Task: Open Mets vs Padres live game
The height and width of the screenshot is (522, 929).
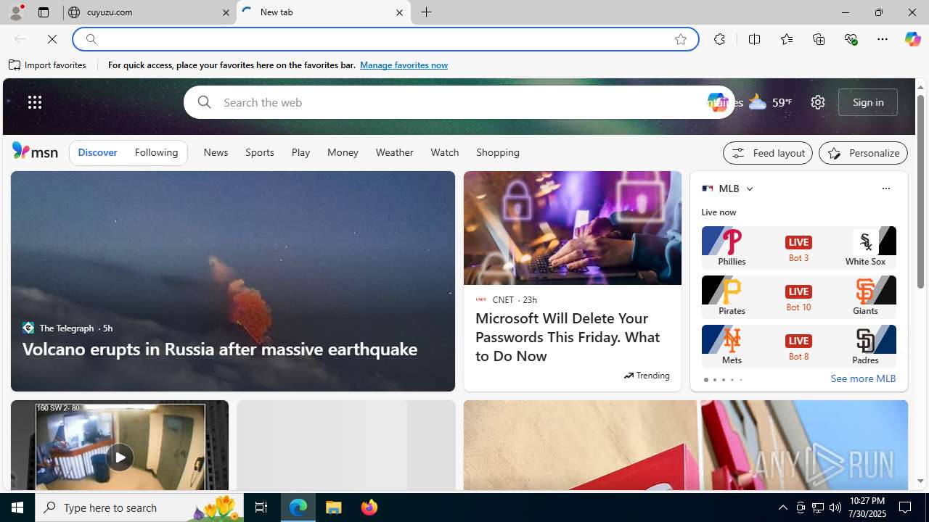Action: click(x=798, y=346)
